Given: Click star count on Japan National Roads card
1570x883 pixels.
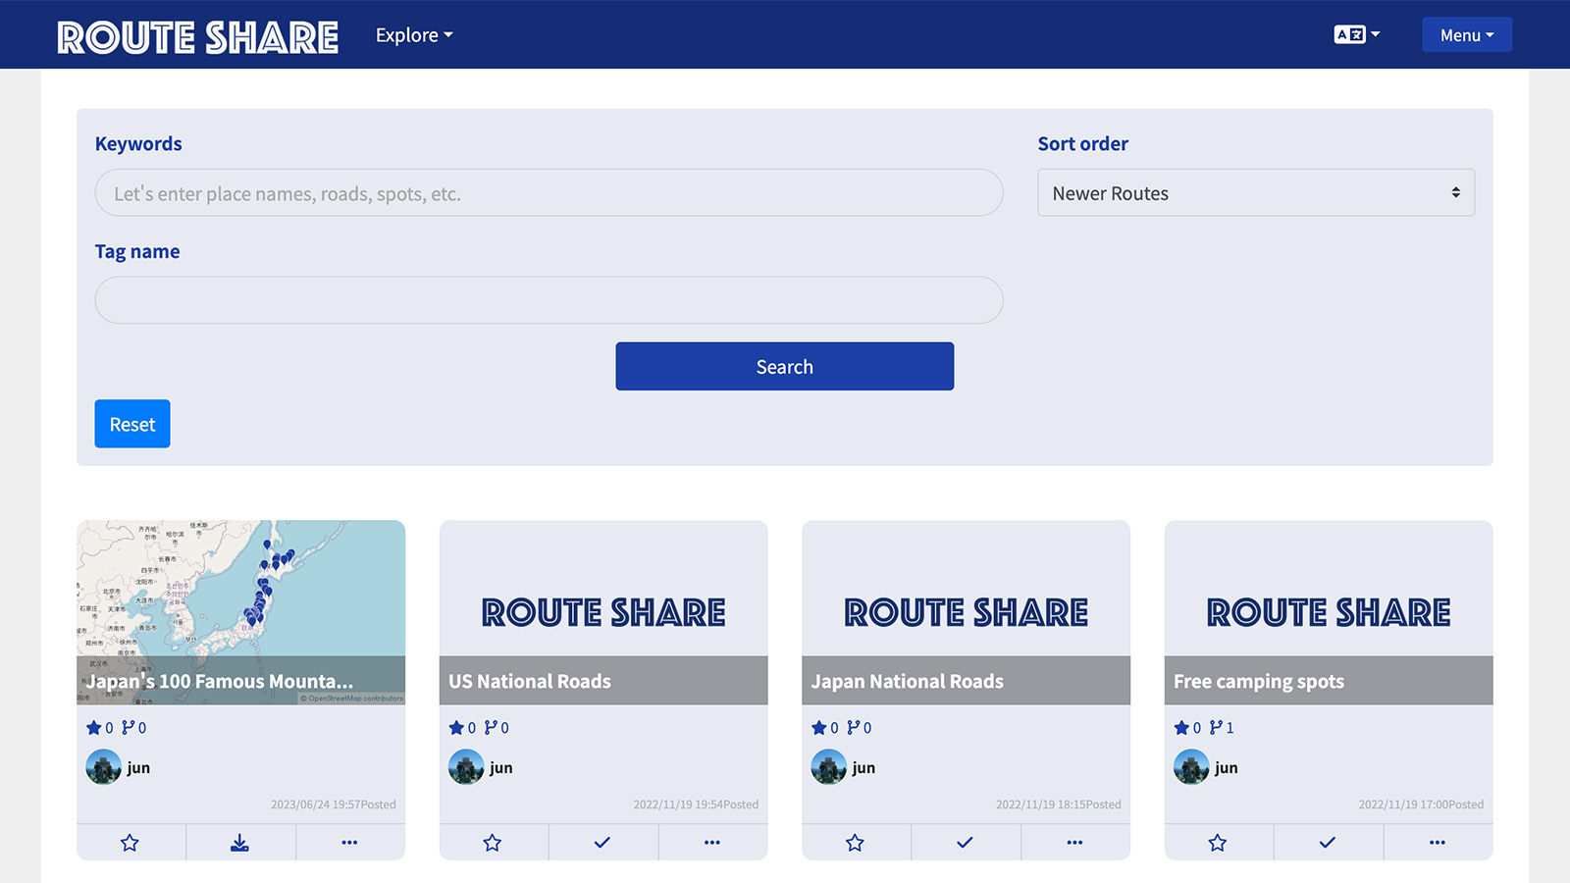Looking at the screenshot, I should tap(825, 728).
